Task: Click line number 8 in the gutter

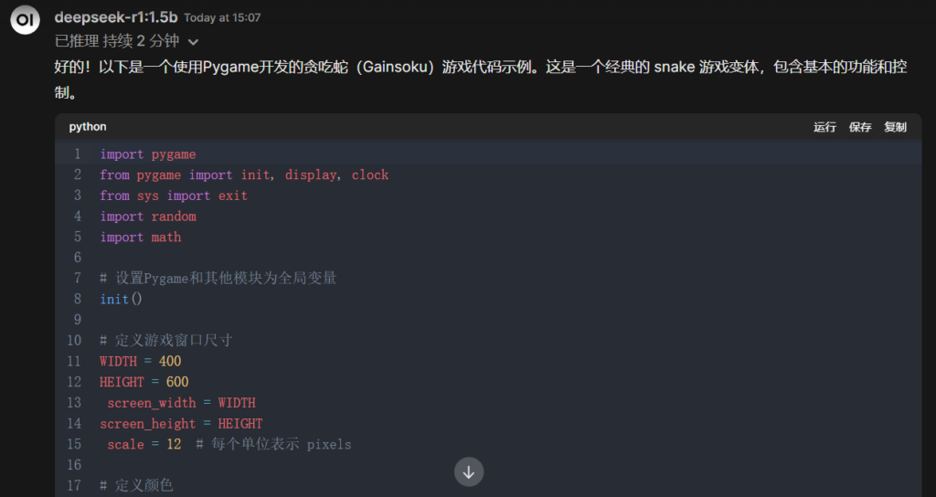Action: pyautogui.click(x=77, y=299)
